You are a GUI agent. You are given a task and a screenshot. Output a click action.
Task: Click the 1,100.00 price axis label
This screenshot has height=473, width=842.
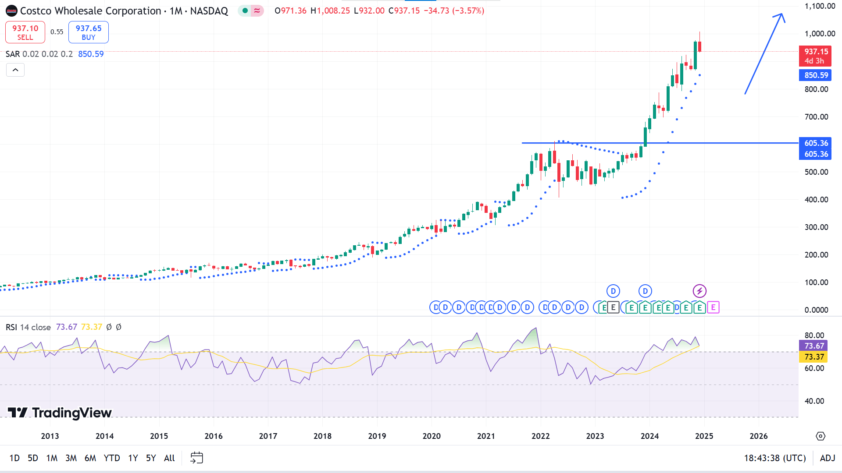(x=820, y=6)
